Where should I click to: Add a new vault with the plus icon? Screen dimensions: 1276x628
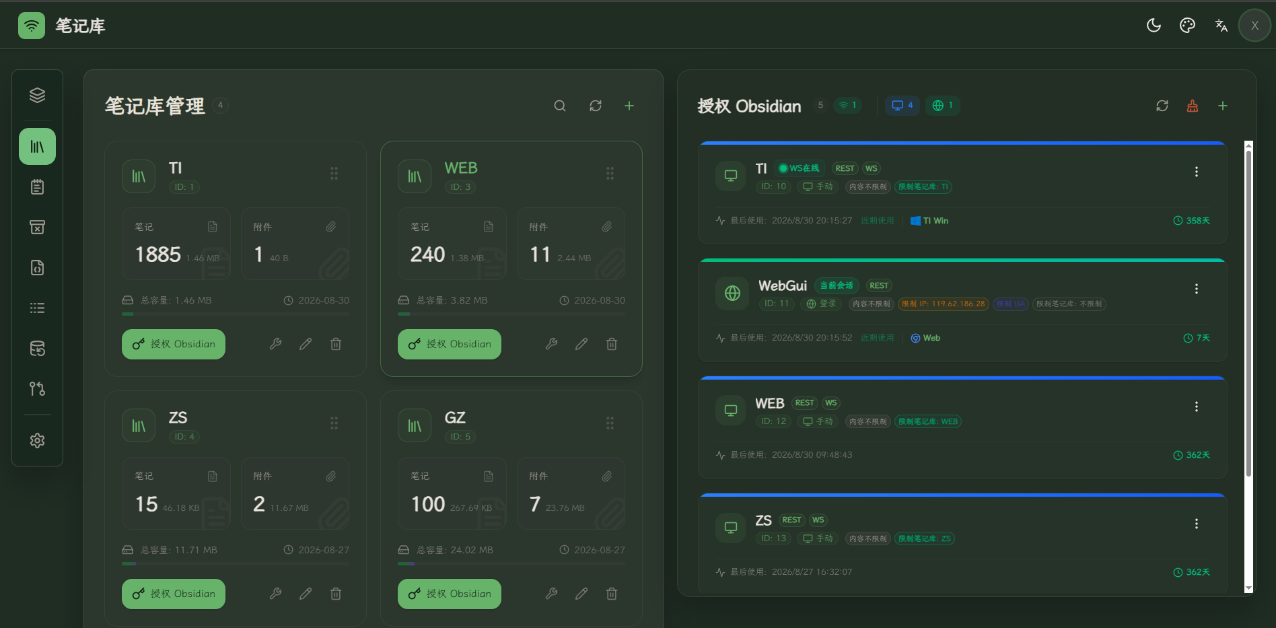click(x=629, y=106)
